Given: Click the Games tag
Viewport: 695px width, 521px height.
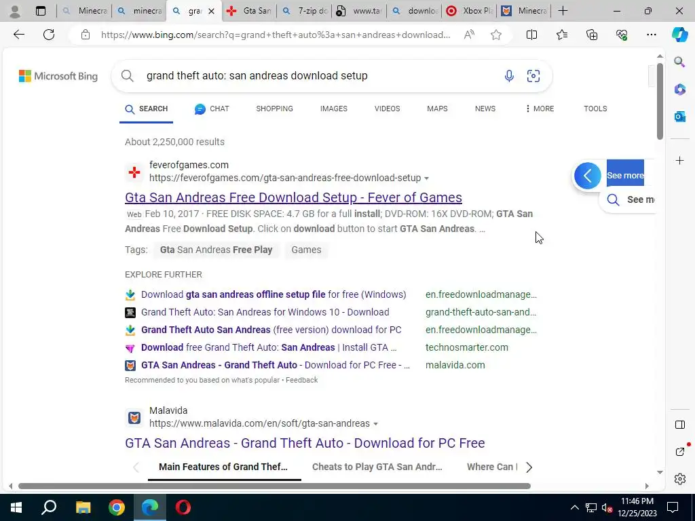Looking at the screenshot, I should pyautogui.click(x=306, y=250).
